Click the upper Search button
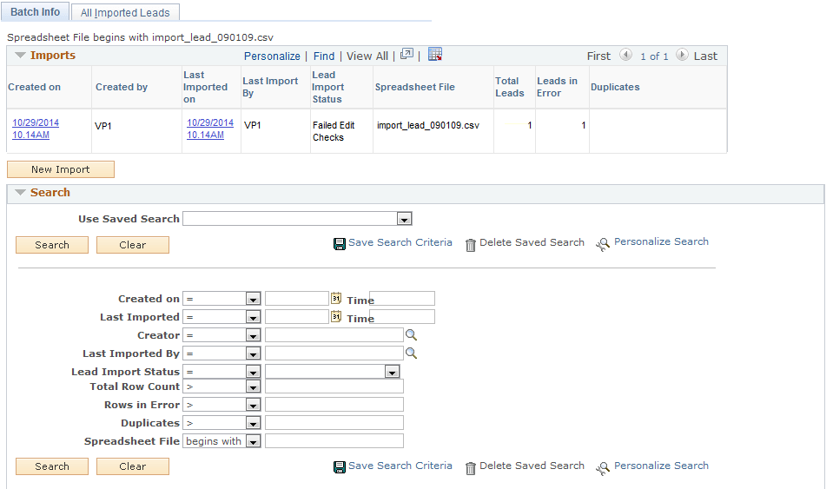The width and height of the screenshot is (833, 489). click(52, 245)
